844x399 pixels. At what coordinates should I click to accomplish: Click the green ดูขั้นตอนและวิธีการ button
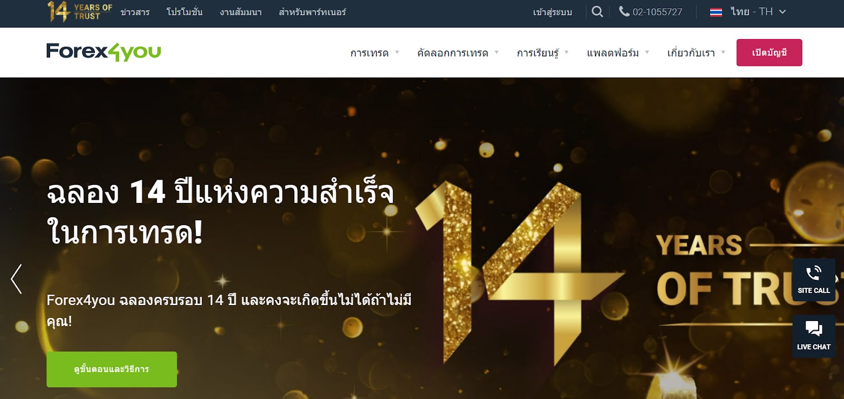coord(112,369)
